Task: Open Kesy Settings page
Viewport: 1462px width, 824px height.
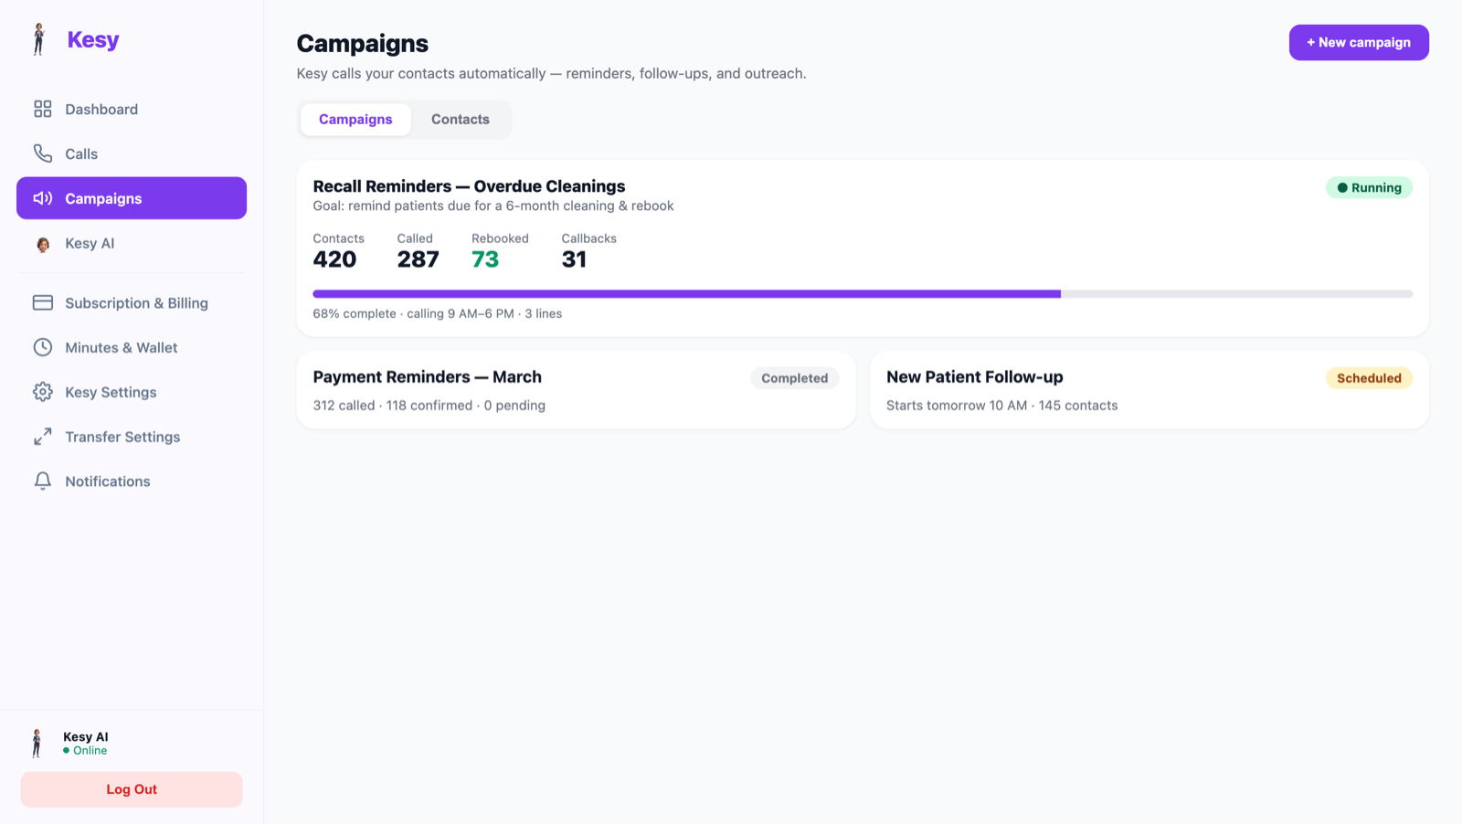Action: click(132, 392)
